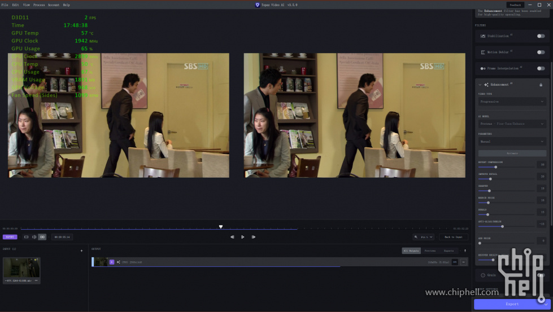
Task: Click the Frame Interpolation filter icon
Action: click(483, 68)
